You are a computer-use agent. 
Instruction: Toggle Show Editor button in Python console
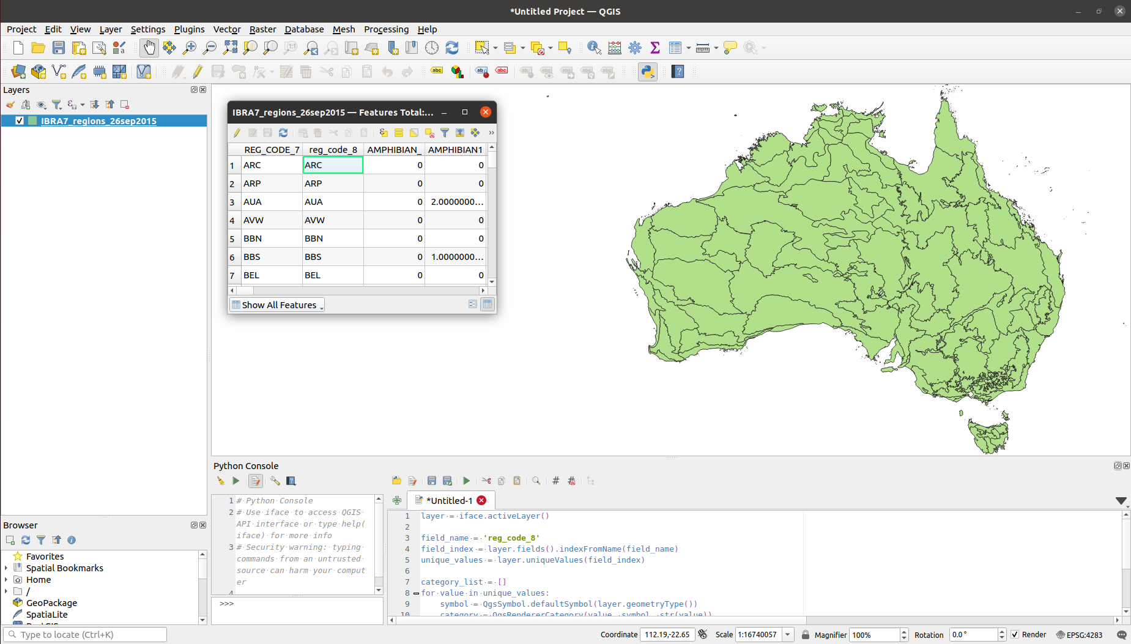click(256, 481)
